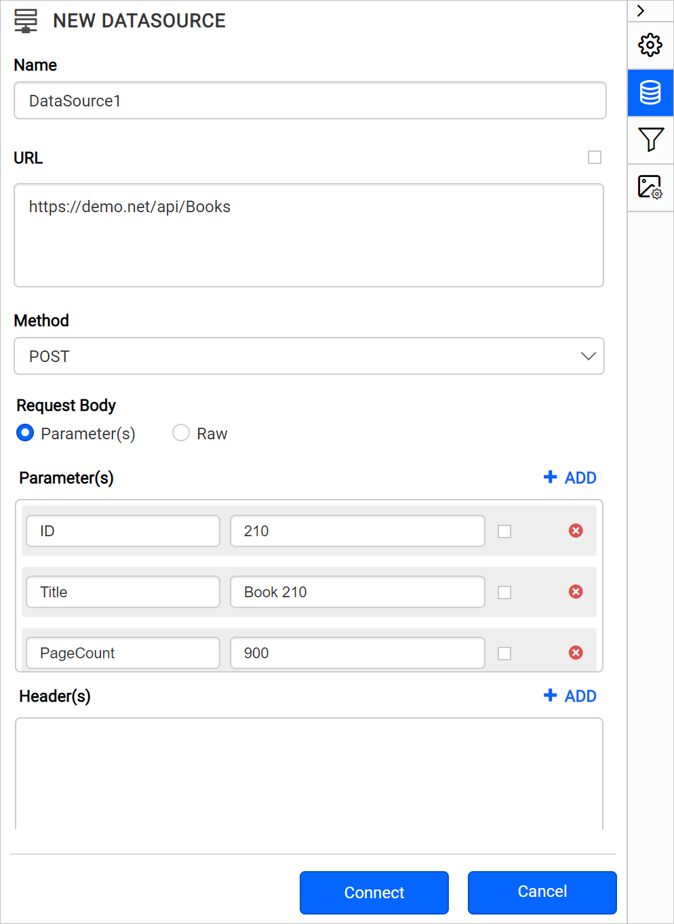
Task: Click inside the empty Header(s) list box
Action: pyautogui.click(x=309, y=774)
